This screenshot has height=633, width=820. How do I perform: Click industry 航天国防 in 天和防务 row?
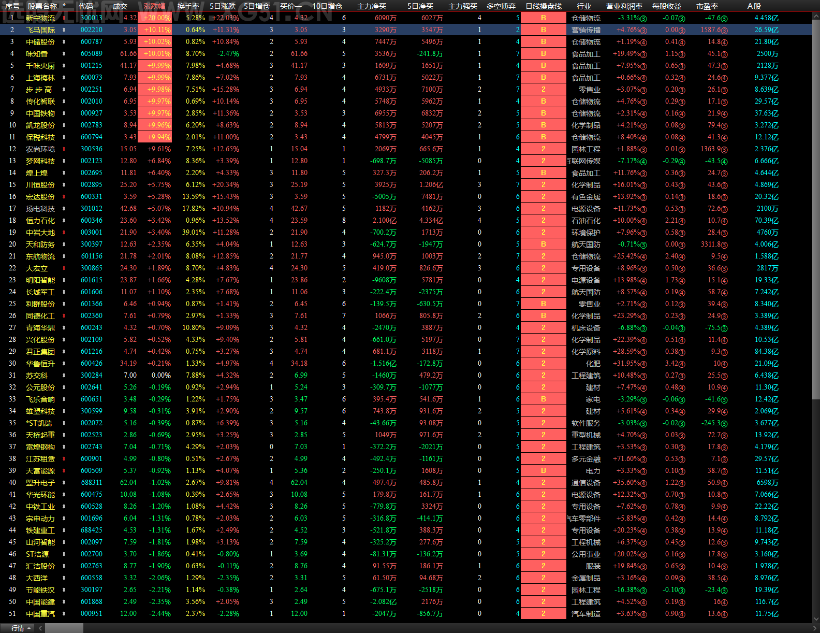tap(586, 244)
